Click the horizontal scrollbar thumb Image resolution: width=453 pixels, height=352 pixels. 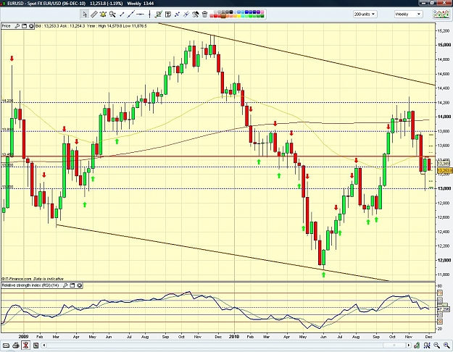pyautogui.click(x=394, y=345)
